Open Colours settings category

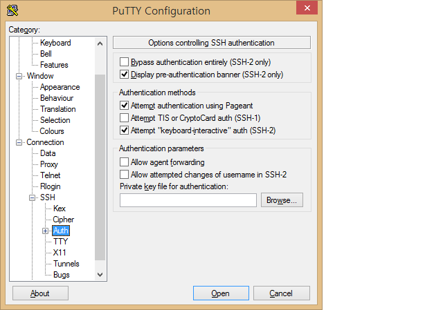point(52,131)
